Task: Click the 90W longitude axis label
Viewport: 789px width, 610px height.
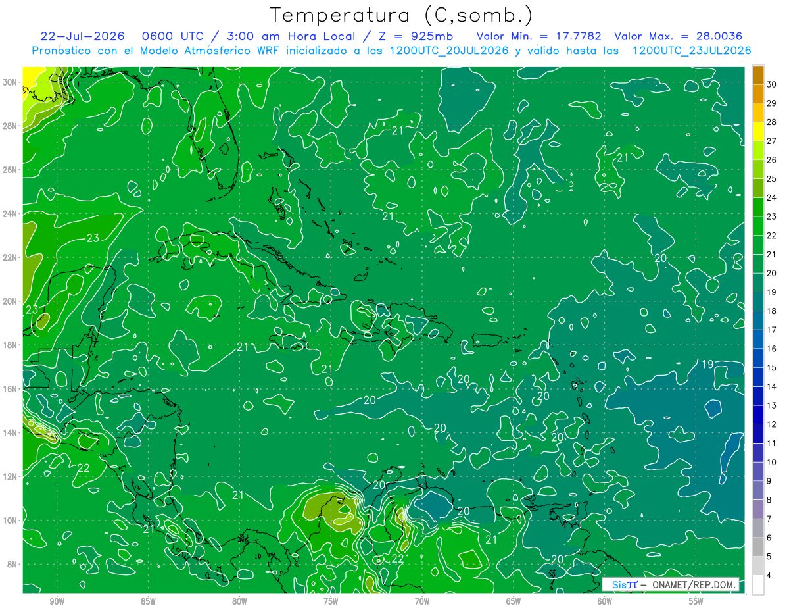Action: pos(57,601)
